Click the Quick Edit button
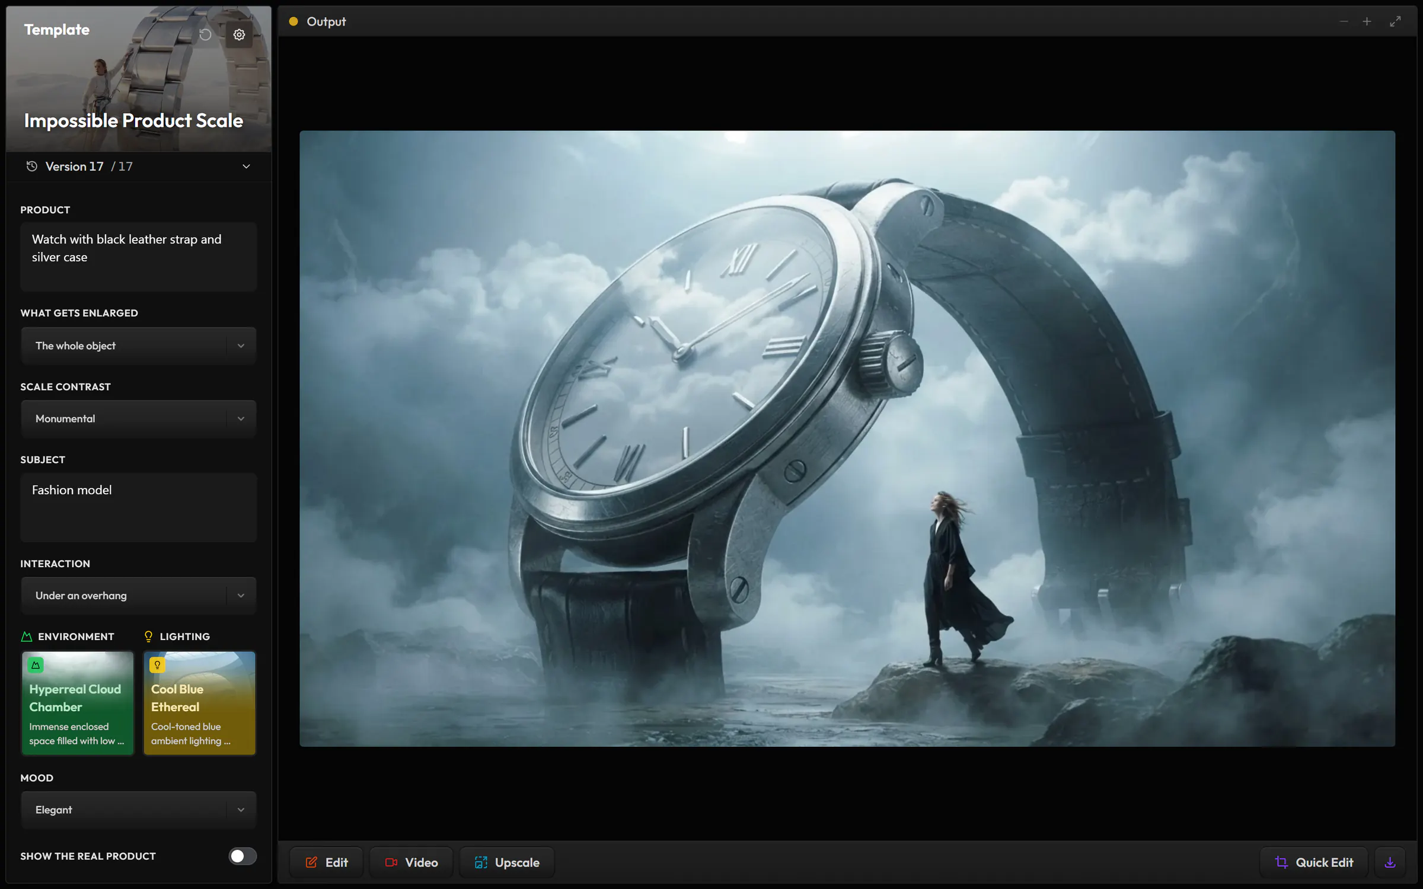 tap(1314, 862)
